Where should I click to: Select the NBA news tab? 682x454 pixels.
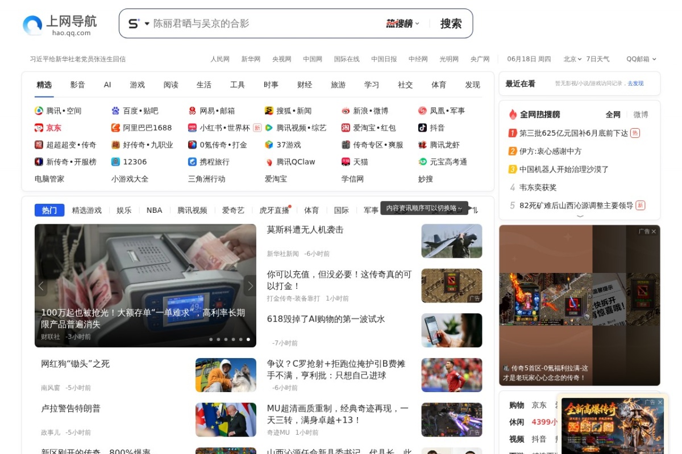point(155,210)
